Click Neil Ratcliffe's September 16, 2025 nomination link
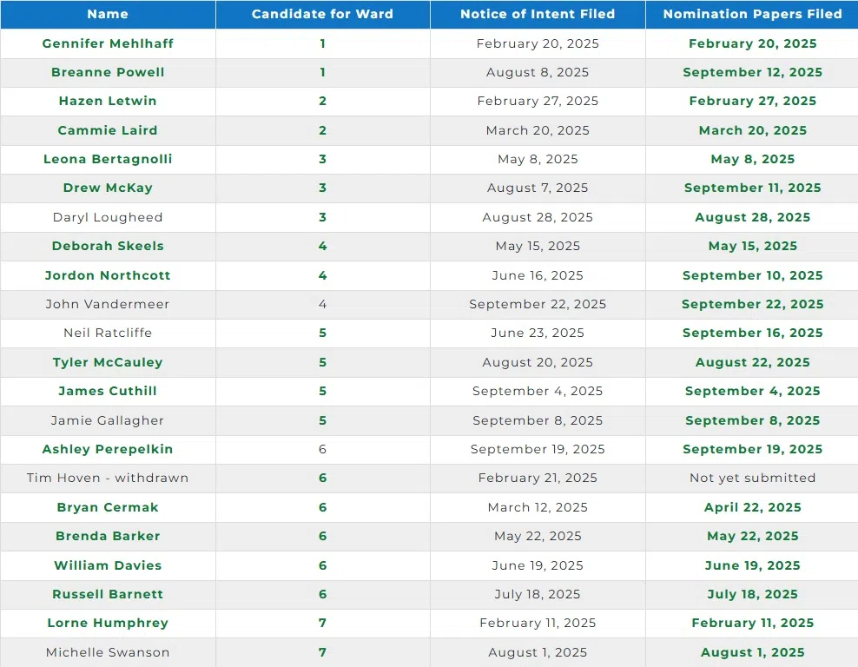Viewport: 858px width, 667px height. (752, 333)
